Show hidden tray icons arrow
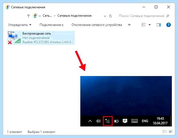 90,121
